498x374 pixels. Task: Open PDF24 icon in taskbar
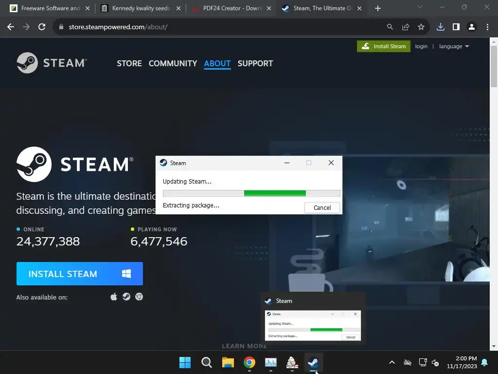(x=292, y=362)
